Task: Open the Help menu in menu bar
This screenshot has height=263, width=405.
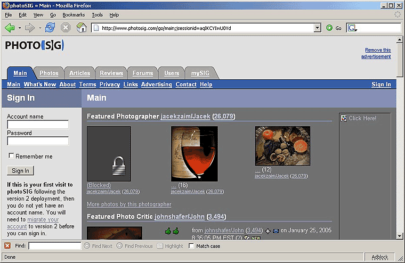Action: [114, 15]
